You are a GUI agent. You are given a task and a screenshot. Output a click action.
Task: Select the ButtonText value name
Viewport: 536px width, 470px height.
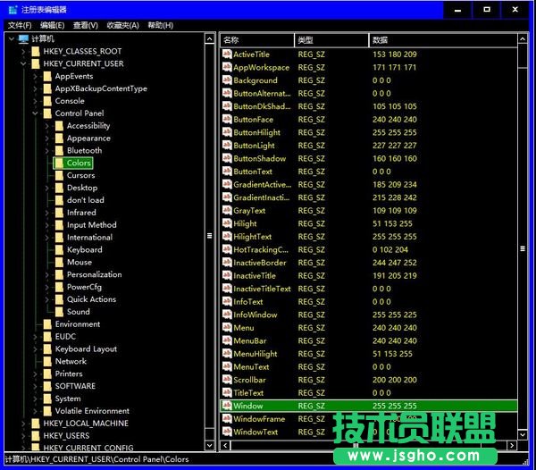[253, 172]
